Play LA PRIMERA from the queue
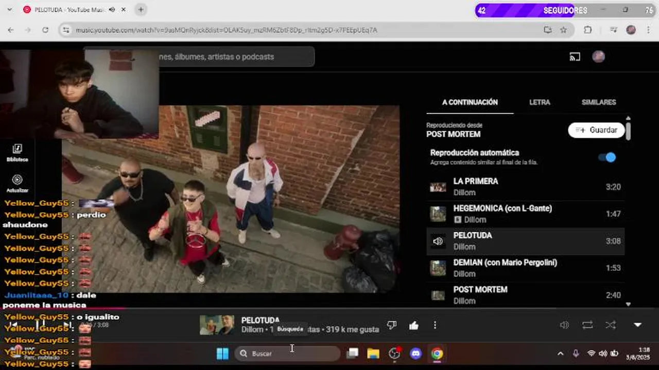Image resolution: width=659 pixels, height=370 pixels. [x=525, y=187]
